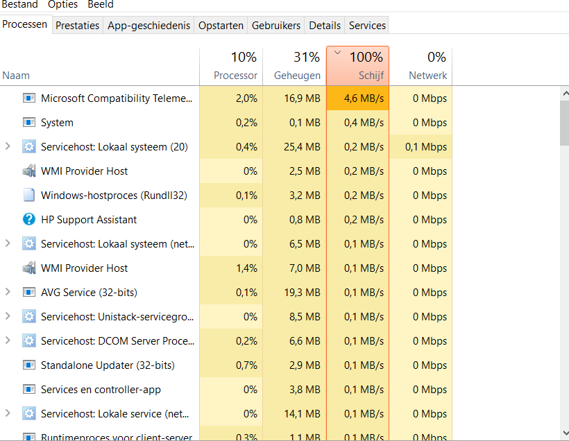
Task: Click the vertical scrollbar thumb
Action: click(565, 123)
